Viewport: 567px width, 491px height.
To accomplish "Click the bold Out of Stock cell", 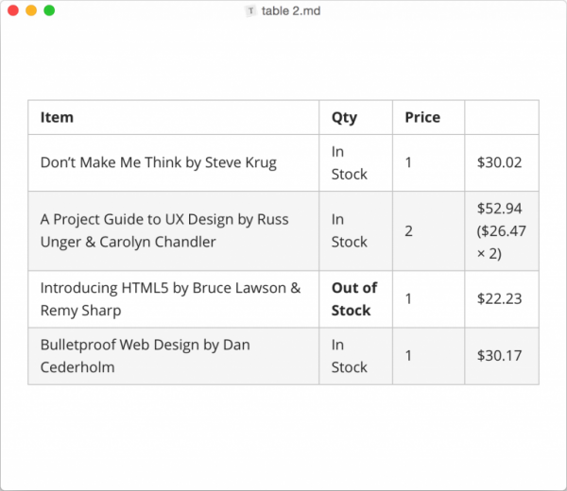I will (x=356, y=299).
